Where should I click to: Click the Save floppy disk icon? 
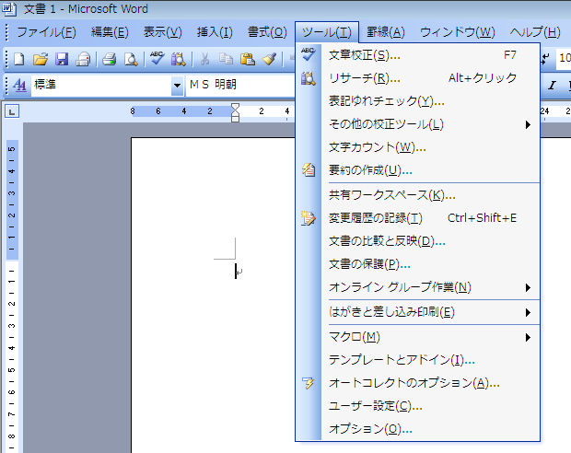(x=62, y=59)
